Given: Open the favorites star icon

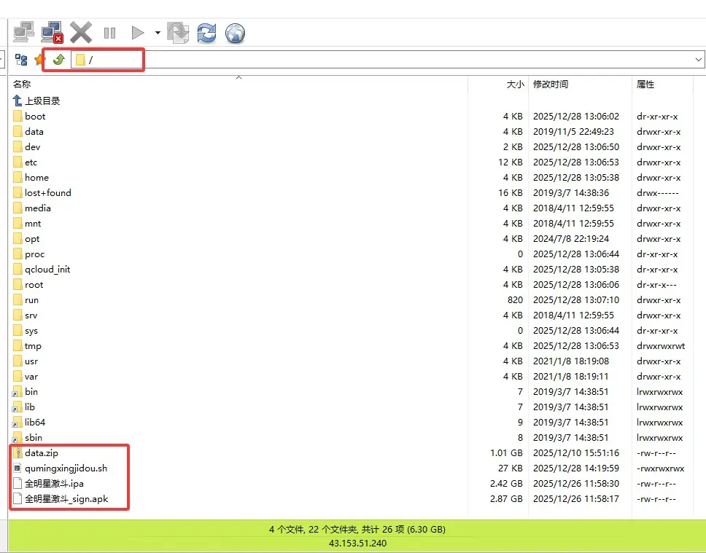Looking at the screenshot, I should (x=39, y=60).
